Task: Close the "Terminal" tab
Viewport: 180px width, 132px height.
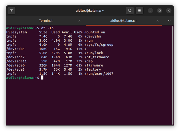Action: (x=80, y=21)
